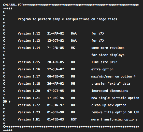Click 'line size 8192' text
The image size is (143, 132).
(104, 62)
